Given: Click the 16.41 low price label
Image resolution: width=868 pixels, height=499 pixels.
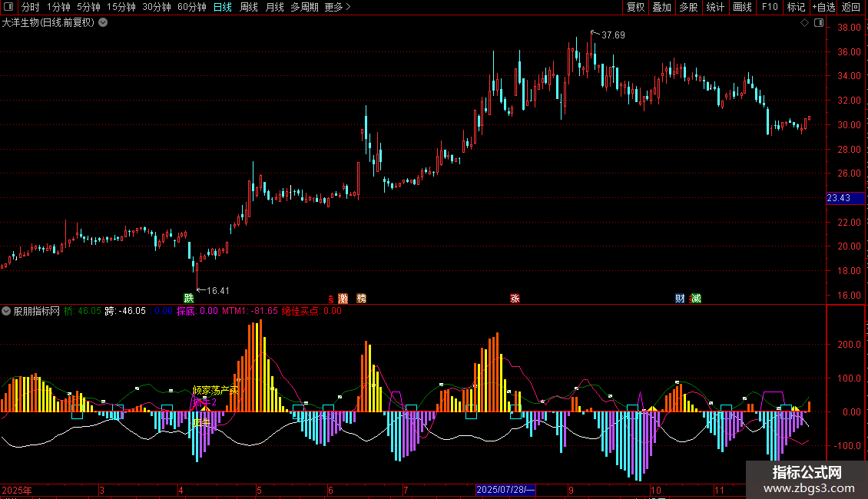Looking at the screenshot, I should pos(217,290).
